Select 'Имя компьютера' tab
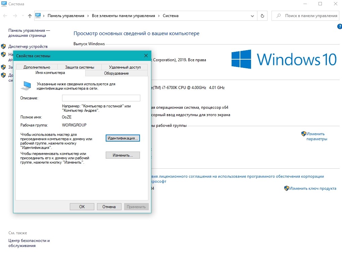 pyautogui.click(x=50, y=73)
